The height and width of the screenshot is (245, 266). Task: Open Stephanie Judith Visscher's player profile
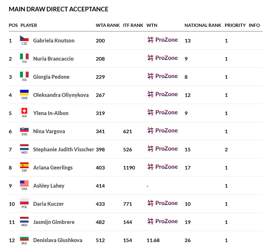[64, 149]
